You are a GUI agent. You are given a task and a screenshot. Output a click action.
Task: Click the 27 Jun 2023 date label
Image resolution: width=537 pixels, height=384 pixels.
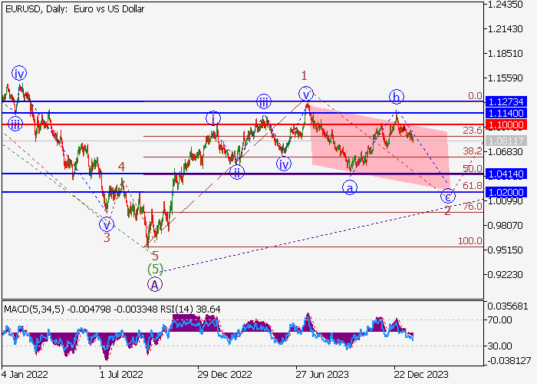tap(322, 374)
